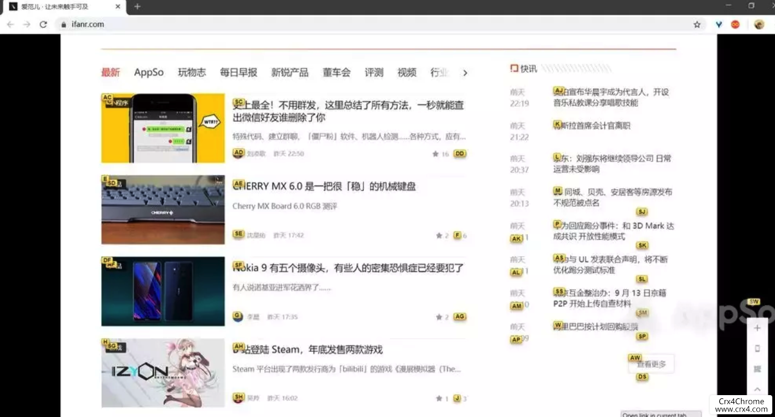Click the mobile phone icon in floating sidebar

[757, 349]
